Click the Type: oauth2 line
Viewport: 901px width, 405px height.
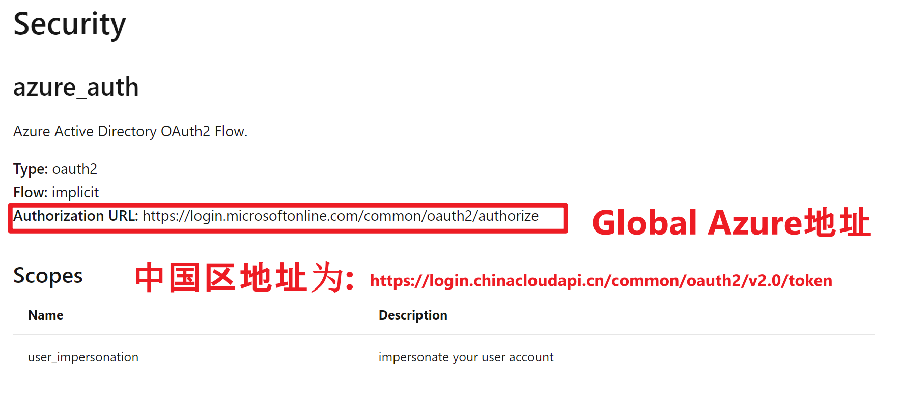pos(55,169)
